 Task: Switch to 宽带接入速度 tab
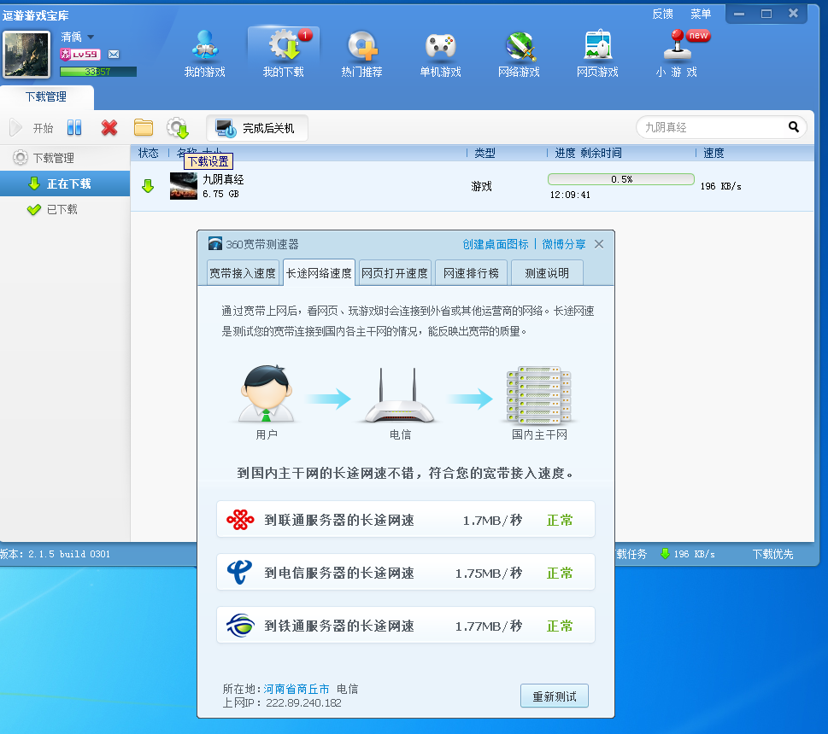243,272
